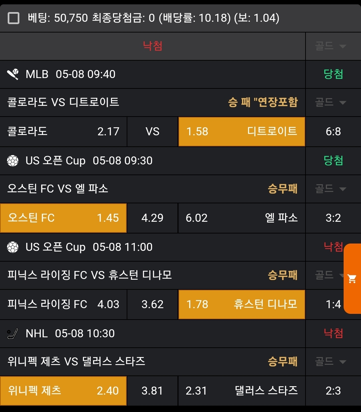Select 댈러스 스타즈 2.31 option

242,391
